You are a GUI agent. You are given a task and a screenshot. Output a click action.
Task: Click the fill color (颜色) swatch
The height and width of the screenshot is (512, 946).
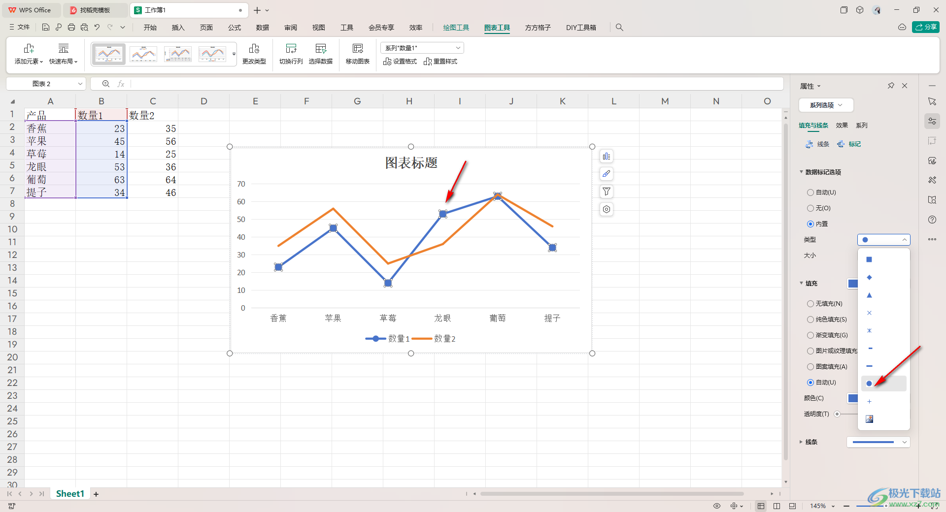pos(853,398)
